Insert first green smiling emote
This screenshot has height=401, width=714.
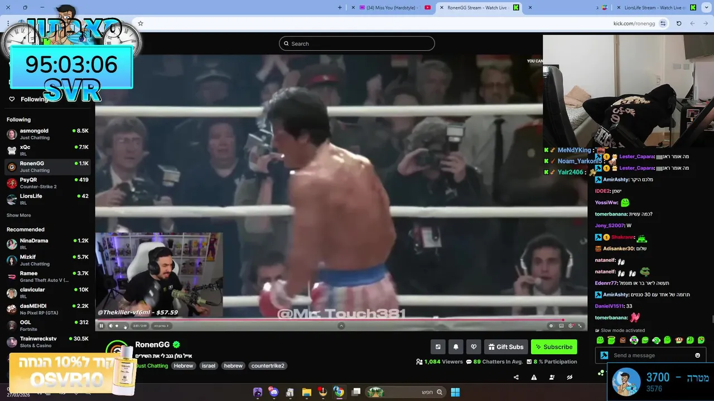coord(600,340)
